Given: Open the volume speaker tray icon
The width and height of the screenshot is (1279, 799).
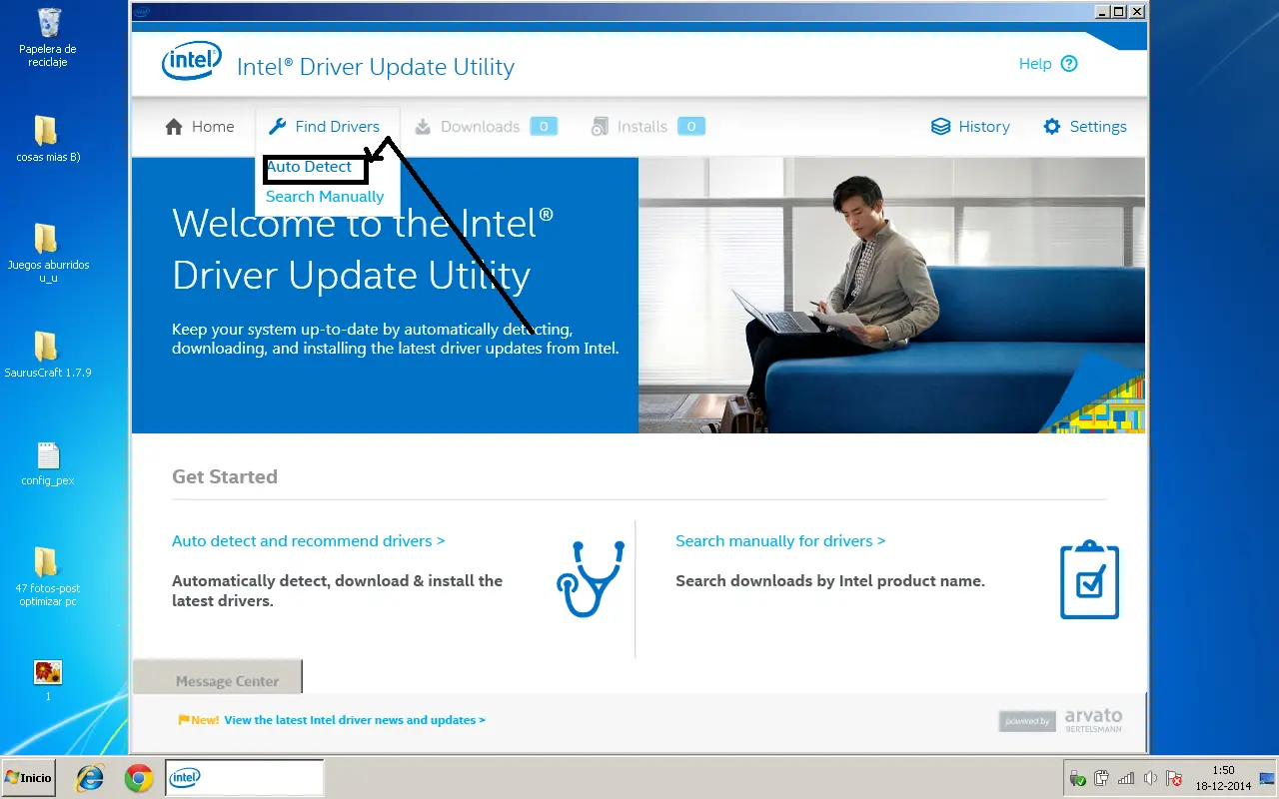Looking at the screenshot, I should [x=1150, y=779].
